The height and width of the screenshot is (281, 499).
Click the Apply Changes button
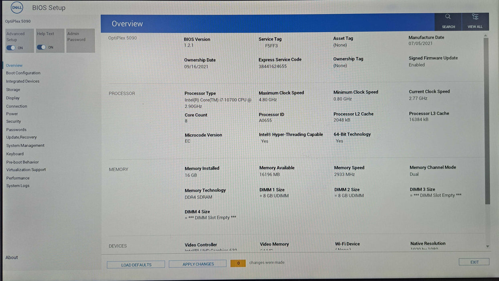coord(198,264)
